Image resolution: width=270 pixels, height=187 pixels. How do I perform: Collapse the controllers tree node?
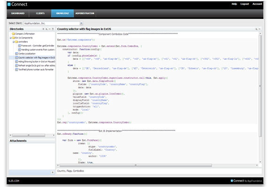click(14, 42)
